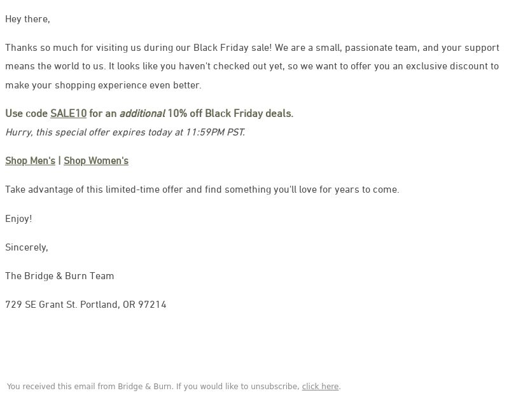Click 'The Bridge & Burn Team' signature
509x393 pixels.
click(59, 276)
